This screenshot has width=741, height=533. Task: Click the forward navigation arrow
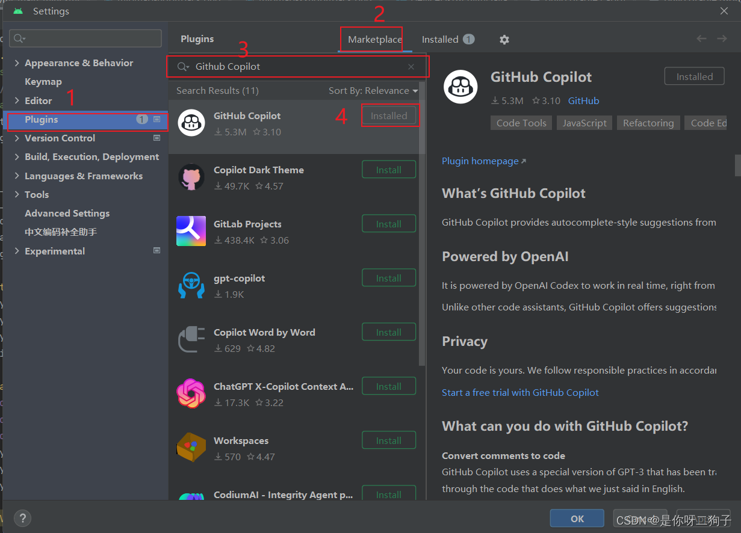721,38
